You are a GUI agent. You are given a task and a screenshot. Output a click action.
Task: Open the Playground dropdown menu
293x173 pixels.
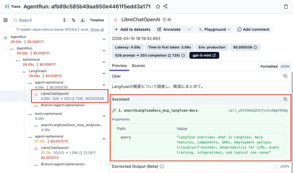tap(215, 29)
